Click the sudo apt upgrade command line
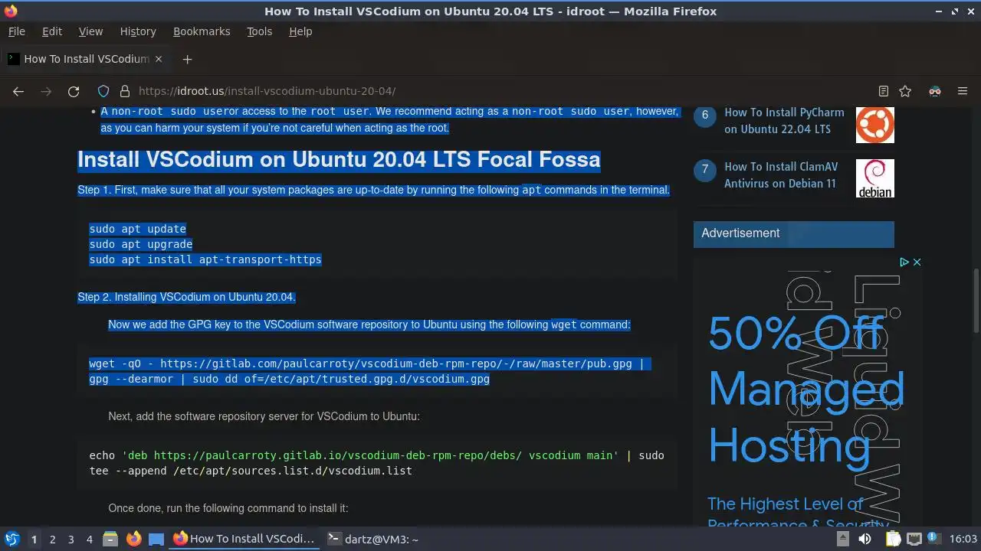Image resolution: width=981 pixels, height=551 pixels. [141, 244]
